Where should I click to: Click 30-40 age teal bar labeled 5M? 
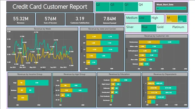pos(68,95)
